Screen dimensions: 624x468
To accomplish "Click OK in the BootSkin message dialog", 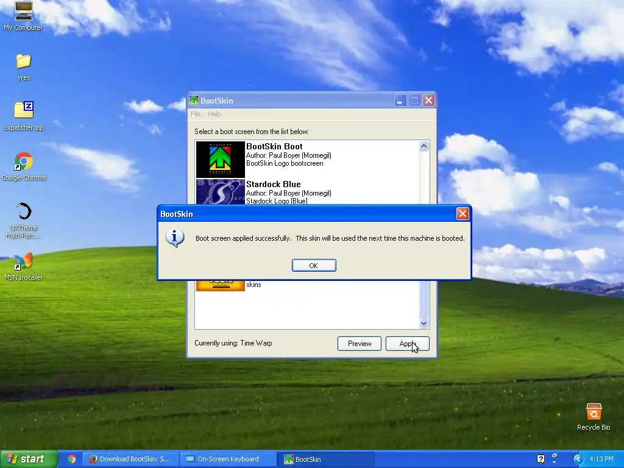I will tap(314, 266).
